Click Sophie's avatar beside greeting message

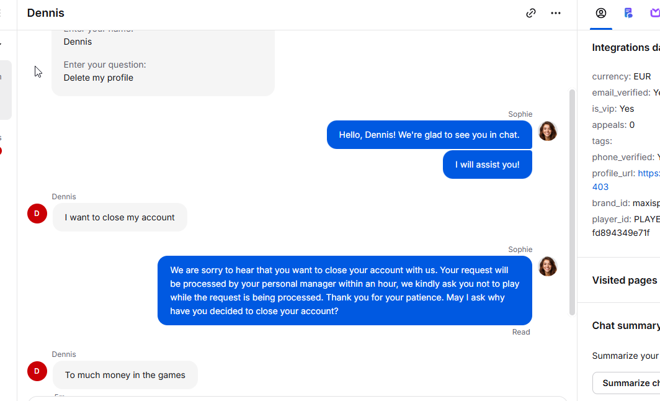tap(548, 131)
